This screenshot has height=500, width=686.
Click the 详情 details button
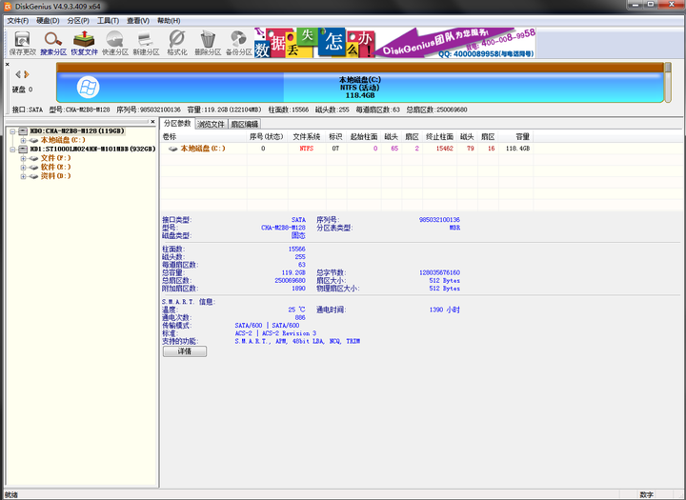coord(185,351)
